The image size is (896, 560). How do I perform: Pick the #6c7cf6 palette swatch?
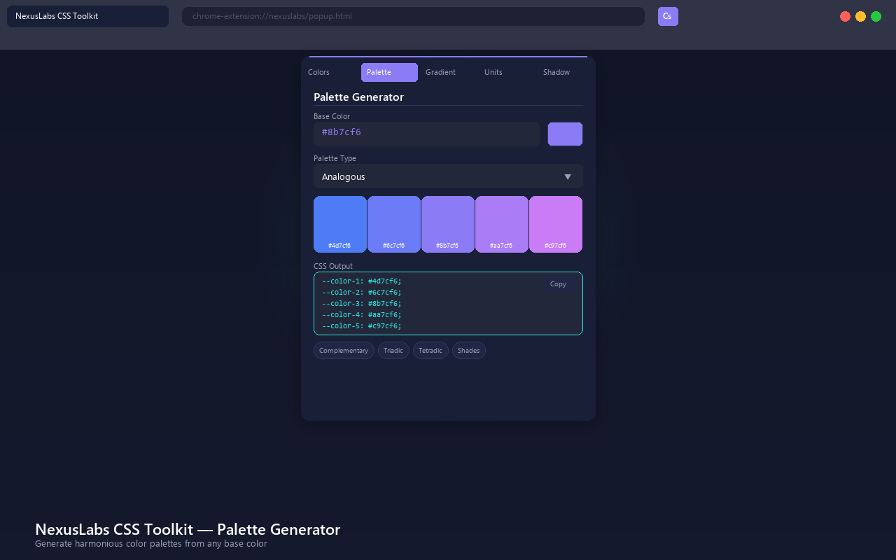coord(394,224)
